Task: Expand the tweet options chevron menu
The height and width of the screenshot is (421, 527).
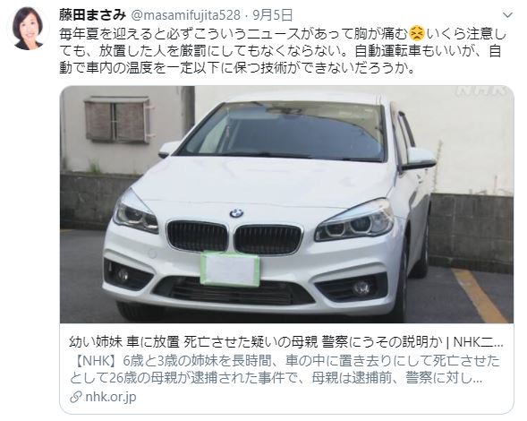Action: (x=506, y=15)
